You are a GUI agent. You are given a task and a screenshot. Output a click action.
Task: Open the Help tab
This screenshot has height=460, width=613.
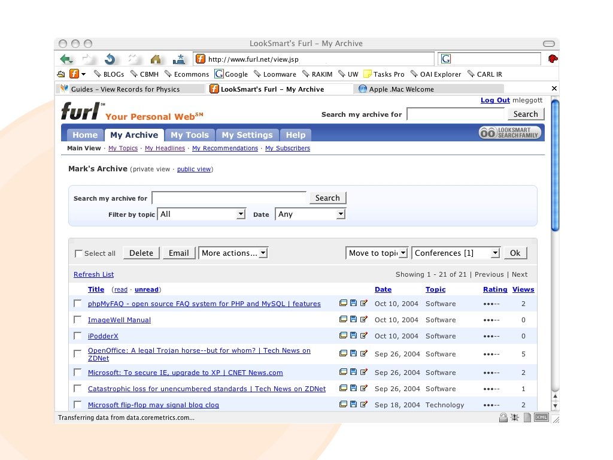pyautogui.click(x=296, y=135)
